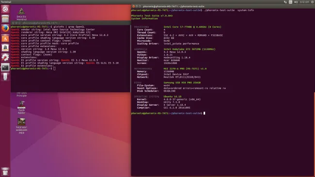Screen dimensions: 315x177
Task: Click the 'Phoronix Test Suite v7.0.0m3' heading
Action: [x=152, y=16]
